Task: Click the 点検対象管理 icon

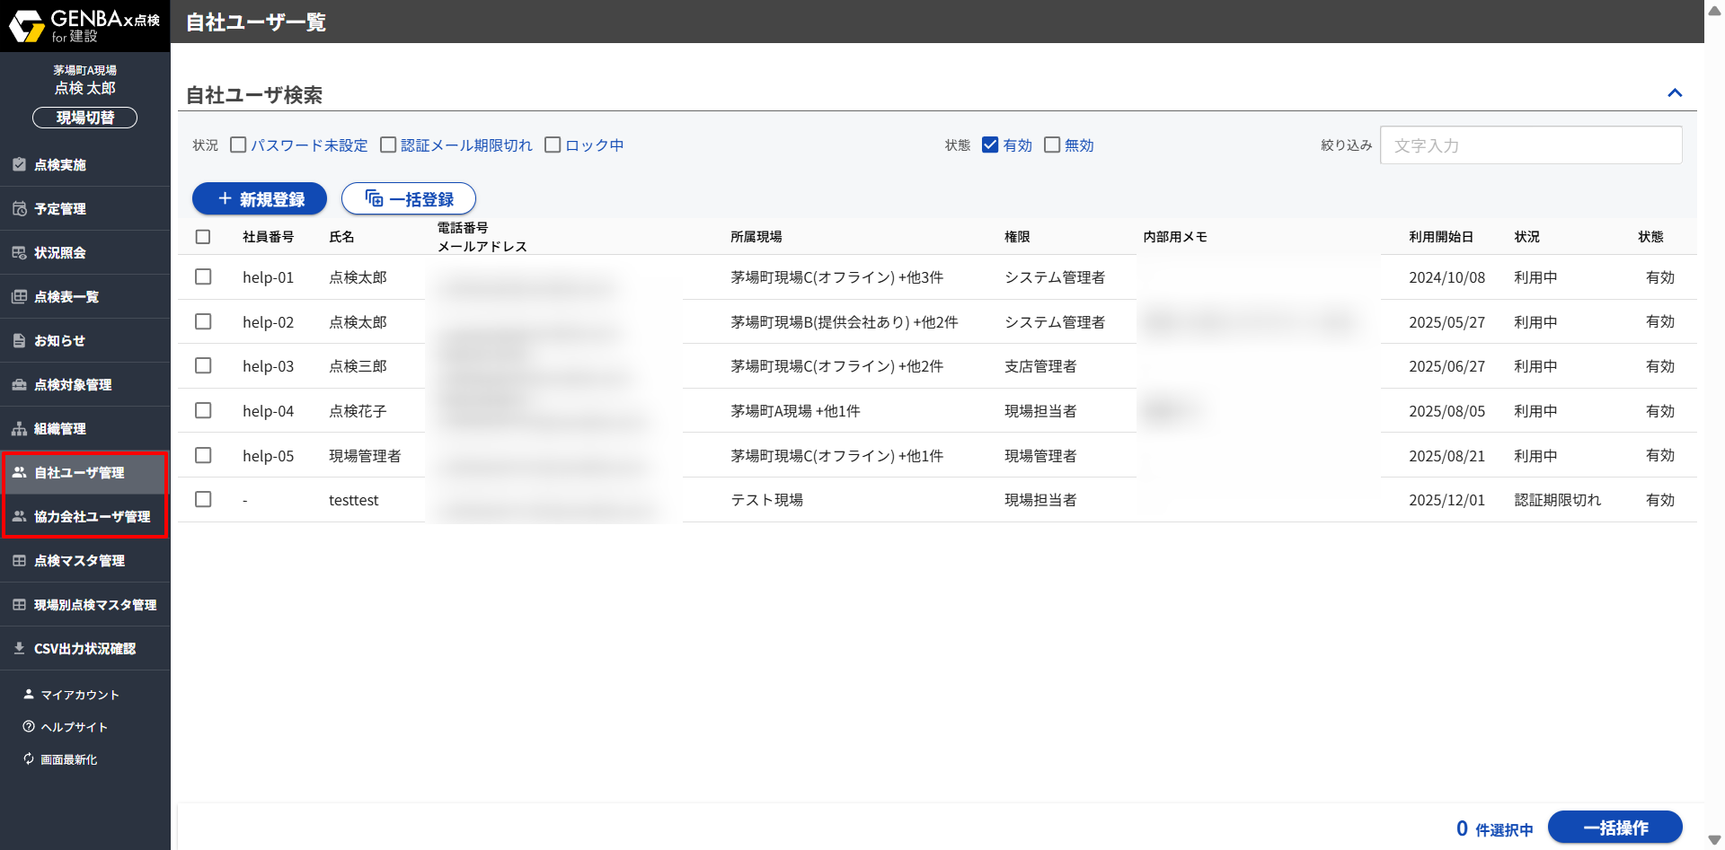Action: click(19, 384)
